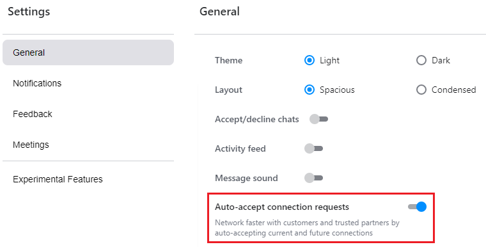Enable the Message sound toggle
The image size is (486, 247).
point(314,178)
